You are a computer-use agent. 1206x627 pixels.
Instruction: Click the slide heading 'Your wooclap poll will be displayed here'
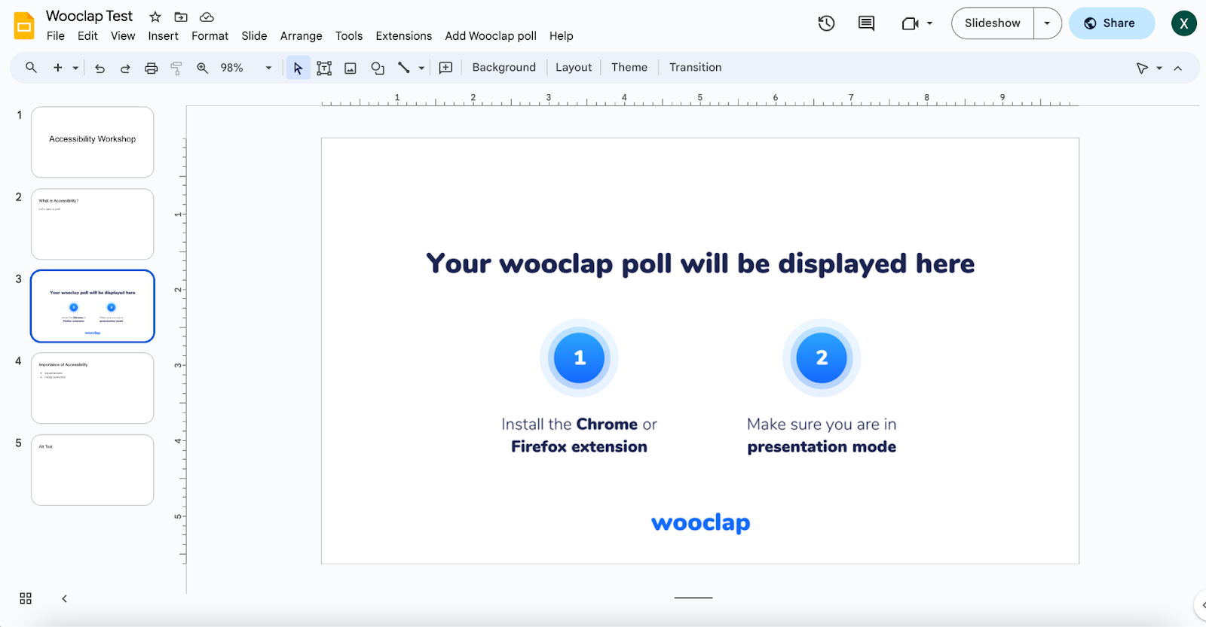pyautogui.click(x=700, y=264)
